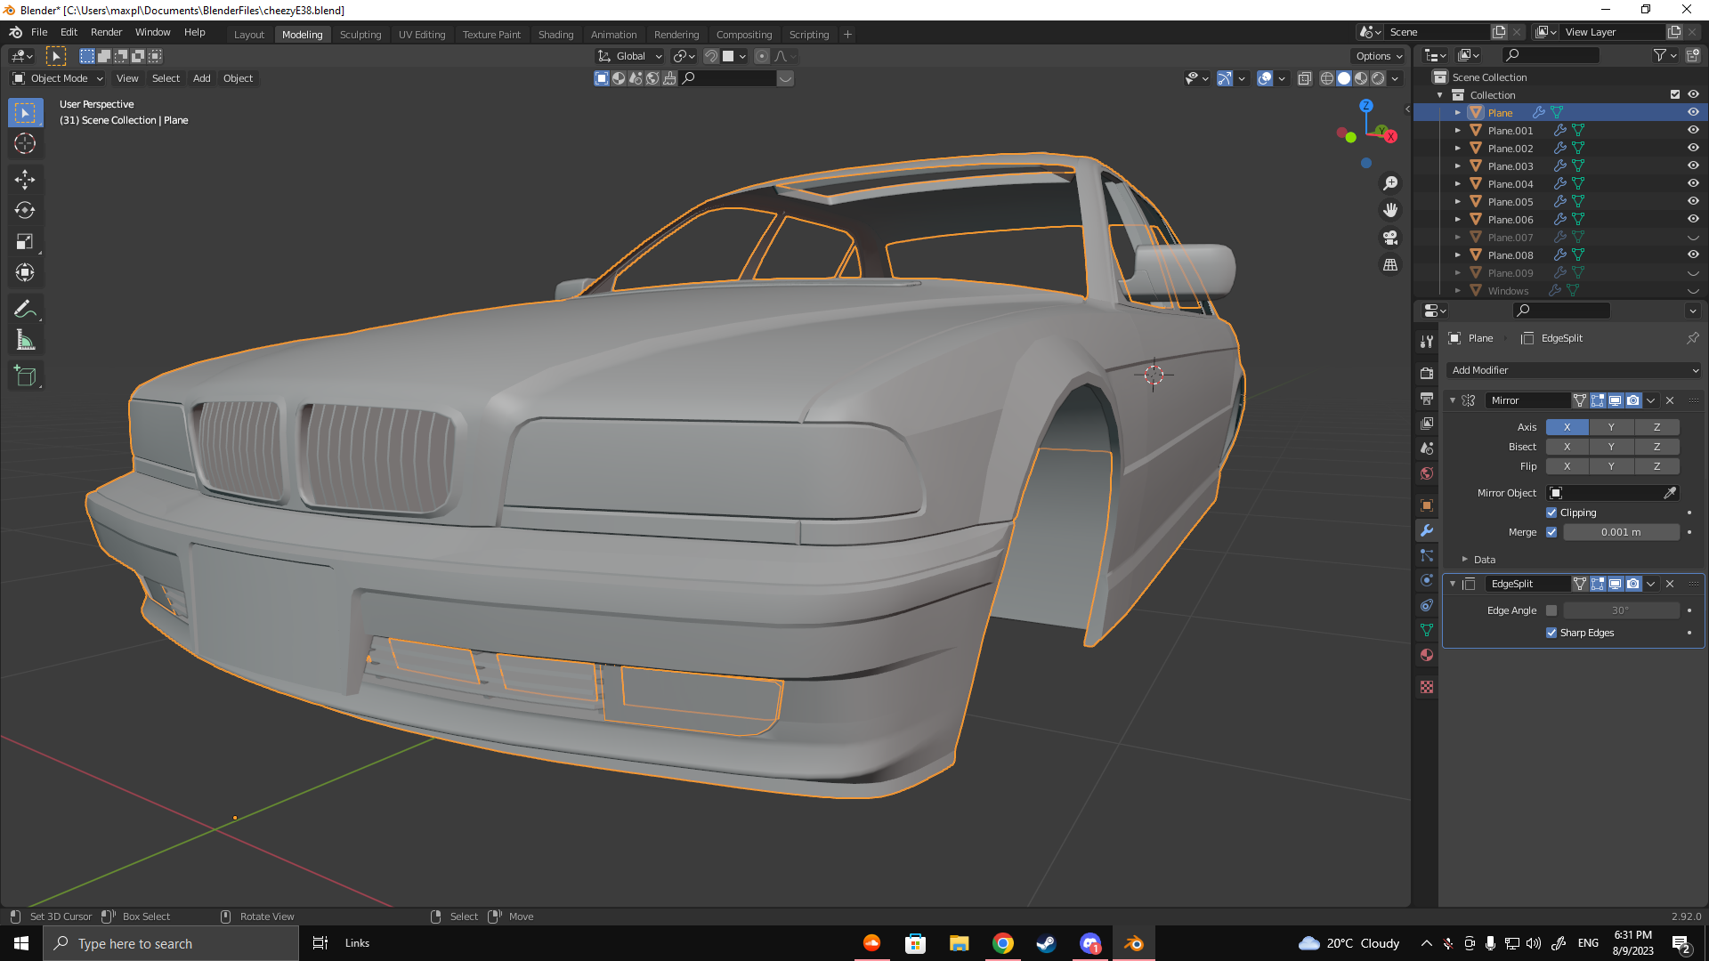Hide Plane.003 using its eye icon
This screenshot has width=1709, height=961.
[1693, 166]
